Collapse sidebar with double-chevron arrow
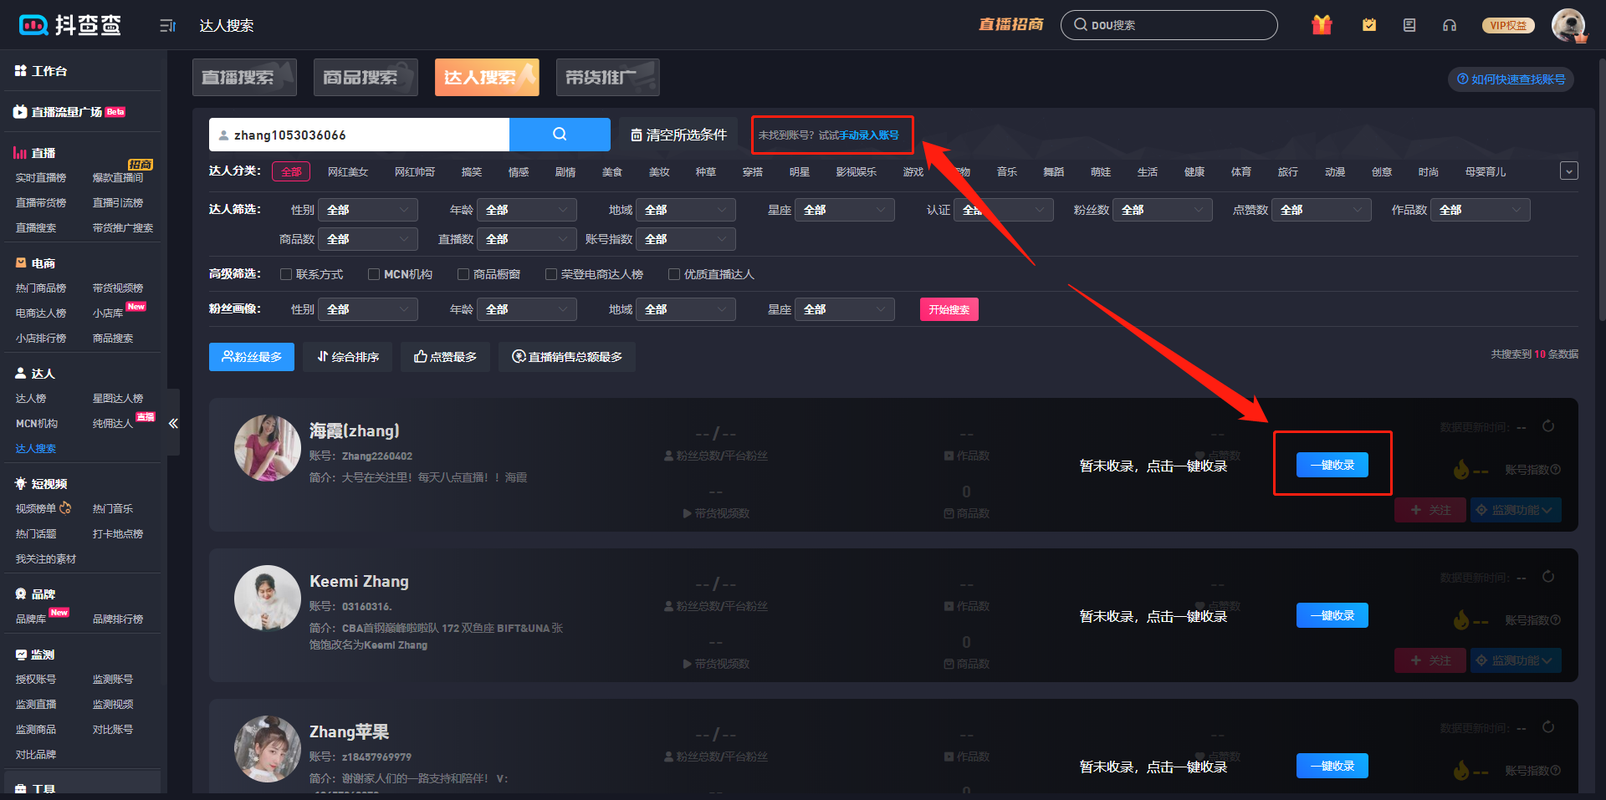1606x800 pixels. tap(173, 423)
